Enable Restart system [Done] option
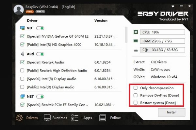The height and width of the screenshot is (130, 196). tap(136, 103)
